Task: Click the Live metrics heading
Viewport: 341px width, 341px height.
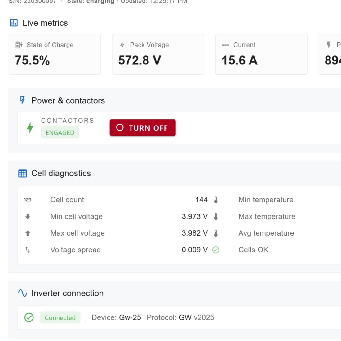Action: 45,23
